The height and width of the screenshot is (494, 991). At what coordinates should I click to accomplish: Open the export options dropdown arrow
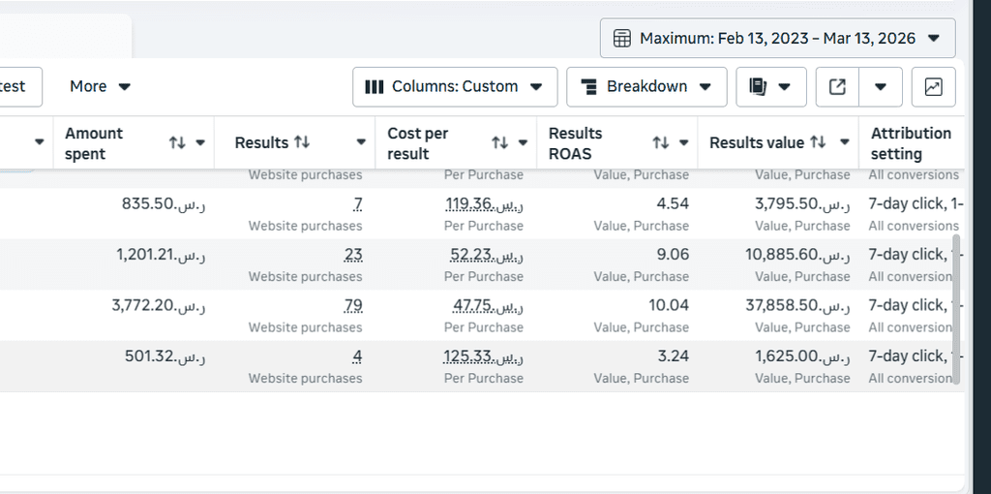pyautogui.click(x=881, y=86)
